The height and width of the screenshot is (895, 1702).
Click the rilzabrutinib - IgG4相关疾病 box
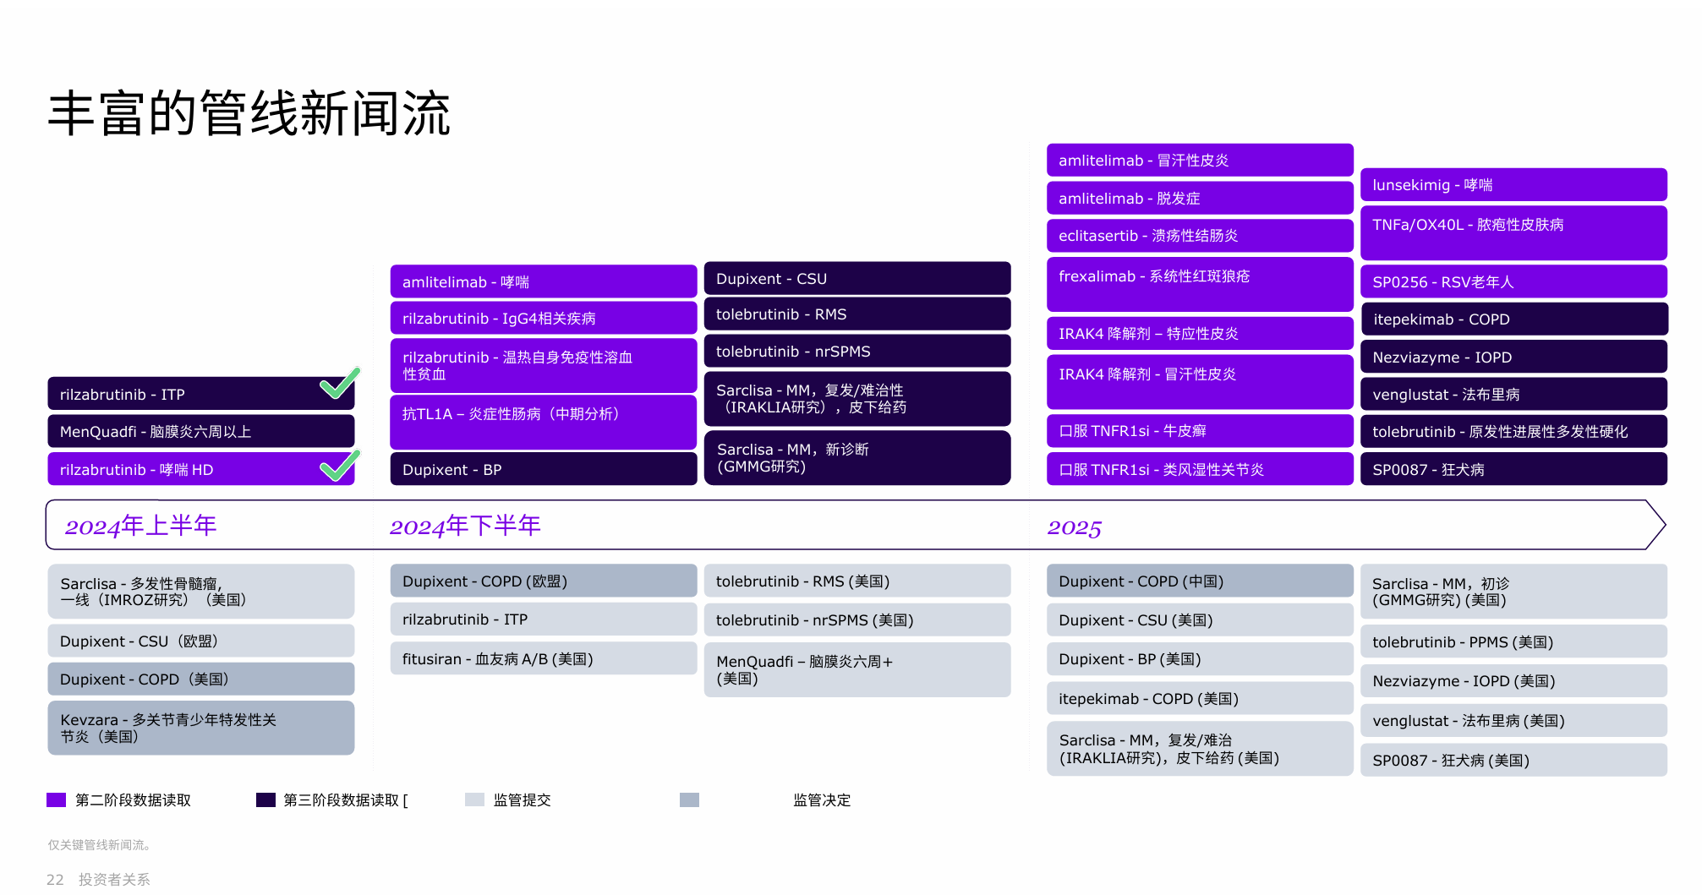pyautogui.click(x=544, y=318)
